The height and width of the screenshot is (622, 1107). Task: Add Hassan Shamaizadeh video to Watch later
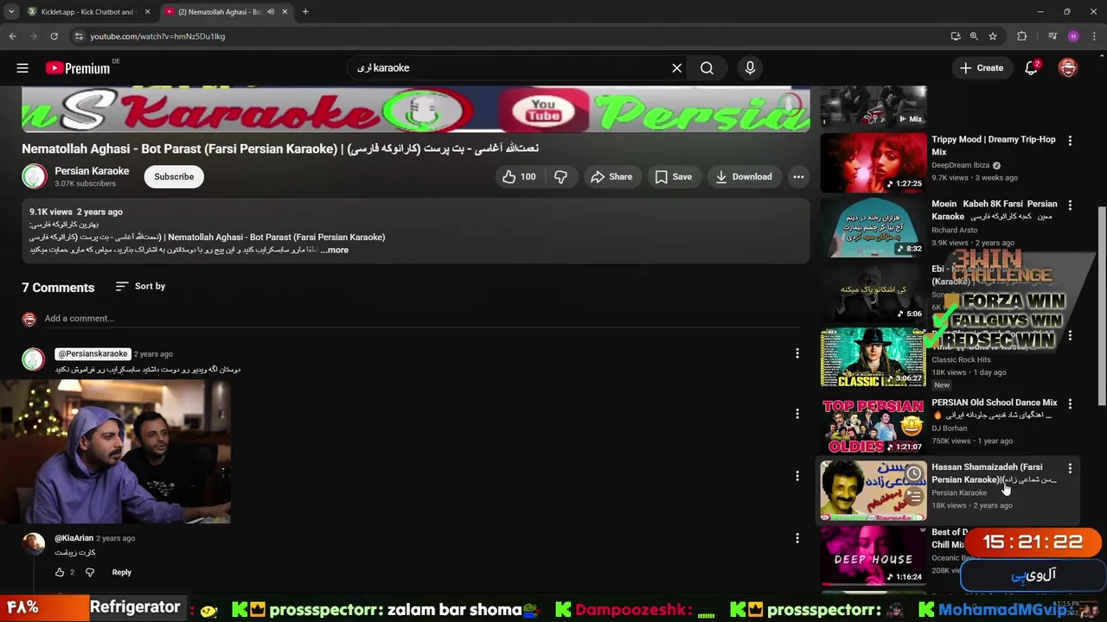tap(913, 473)
